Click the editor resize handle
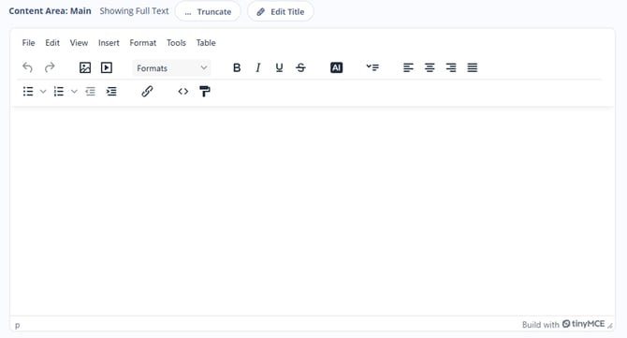 [610, 326]
